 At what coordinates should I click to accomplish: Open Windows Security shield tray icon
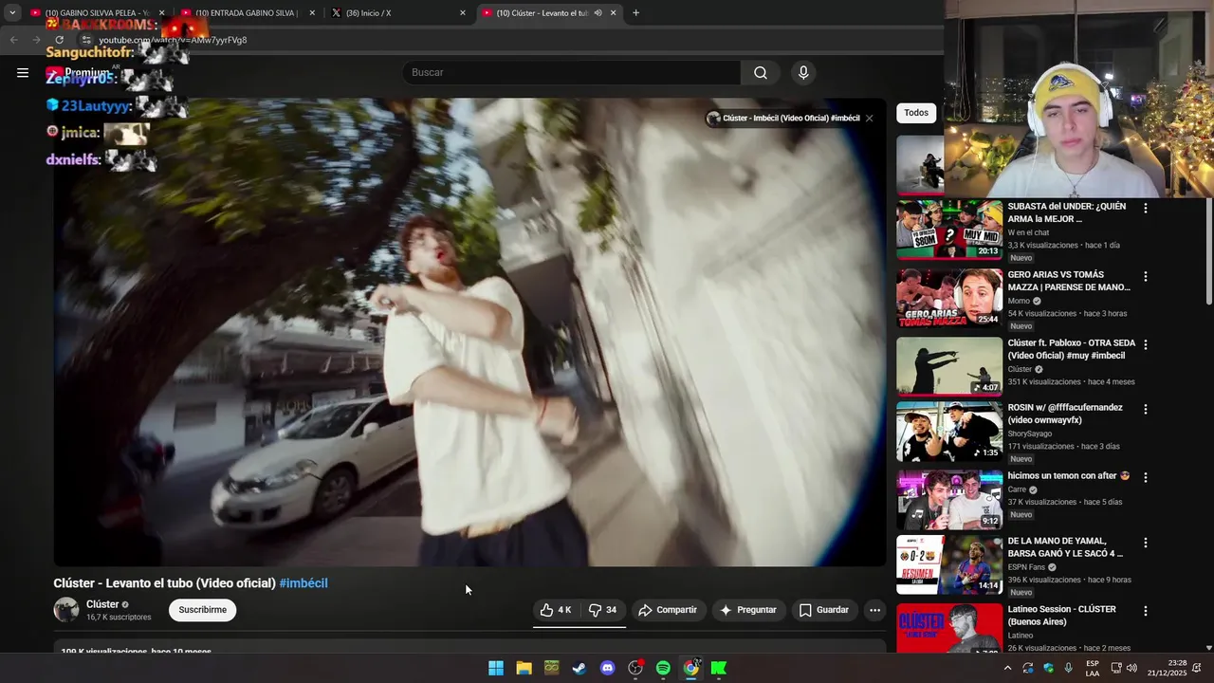(1048, 668)
